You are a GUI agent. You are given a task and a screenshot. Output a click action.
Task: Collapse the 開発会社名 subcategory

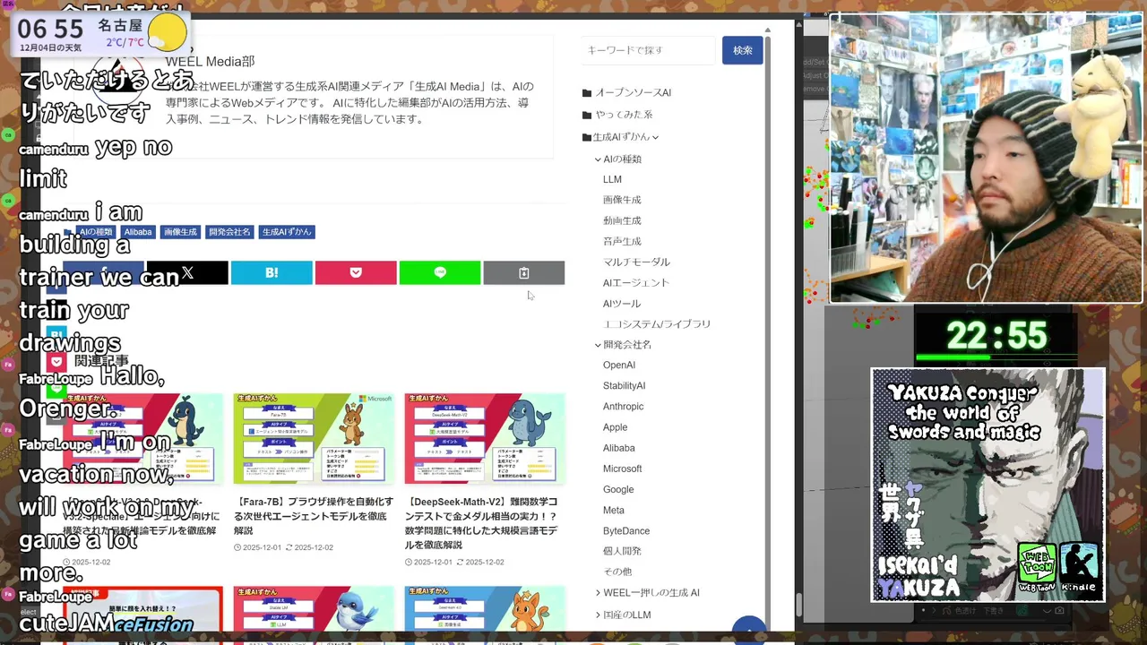(x=598, y=345)
